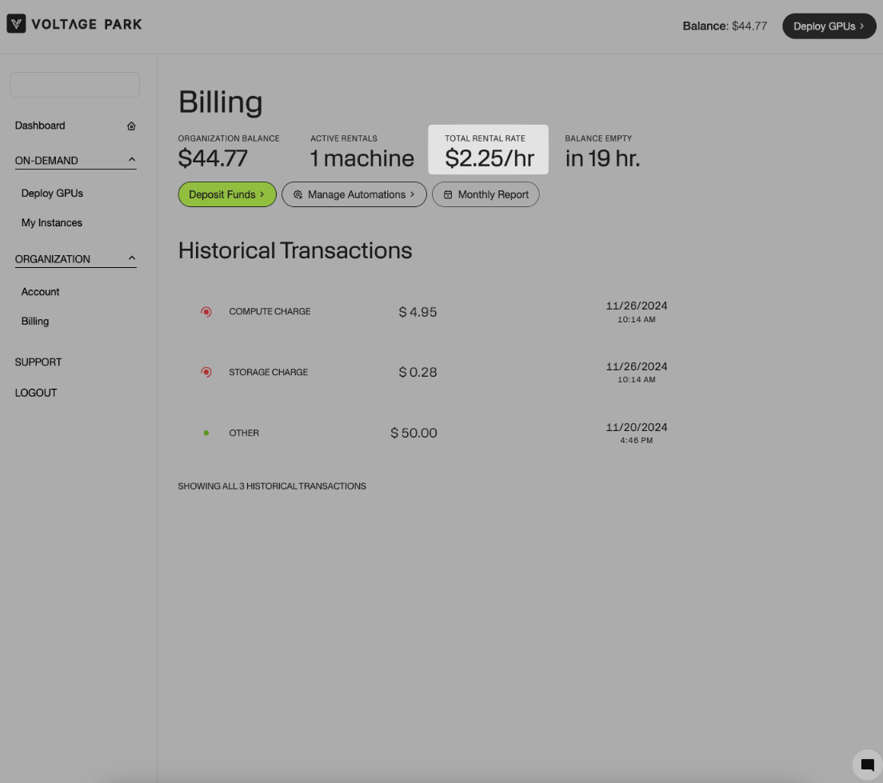This screenshot has width=883, height=783.
Task: Collapse the Organization sidebar section
Action: tap(132, 258)
